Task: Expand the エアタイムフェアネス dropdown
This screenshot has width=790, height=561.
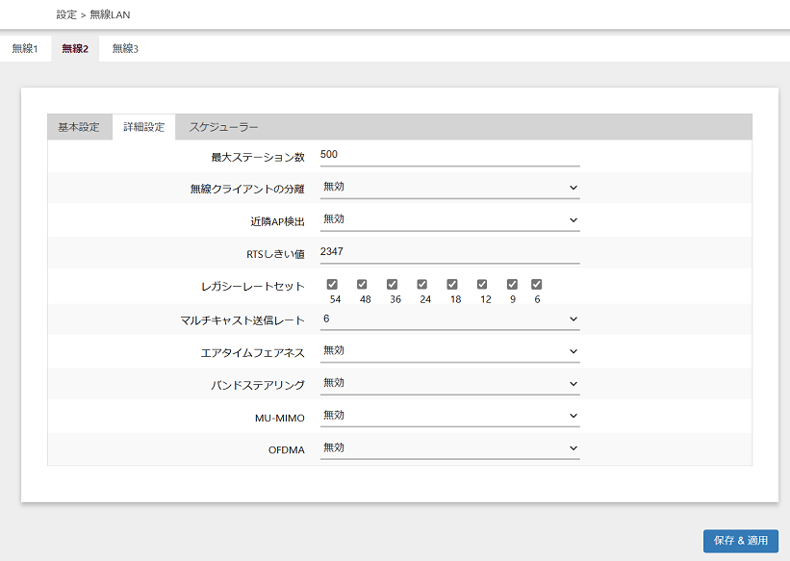Action: coord(450,351)
